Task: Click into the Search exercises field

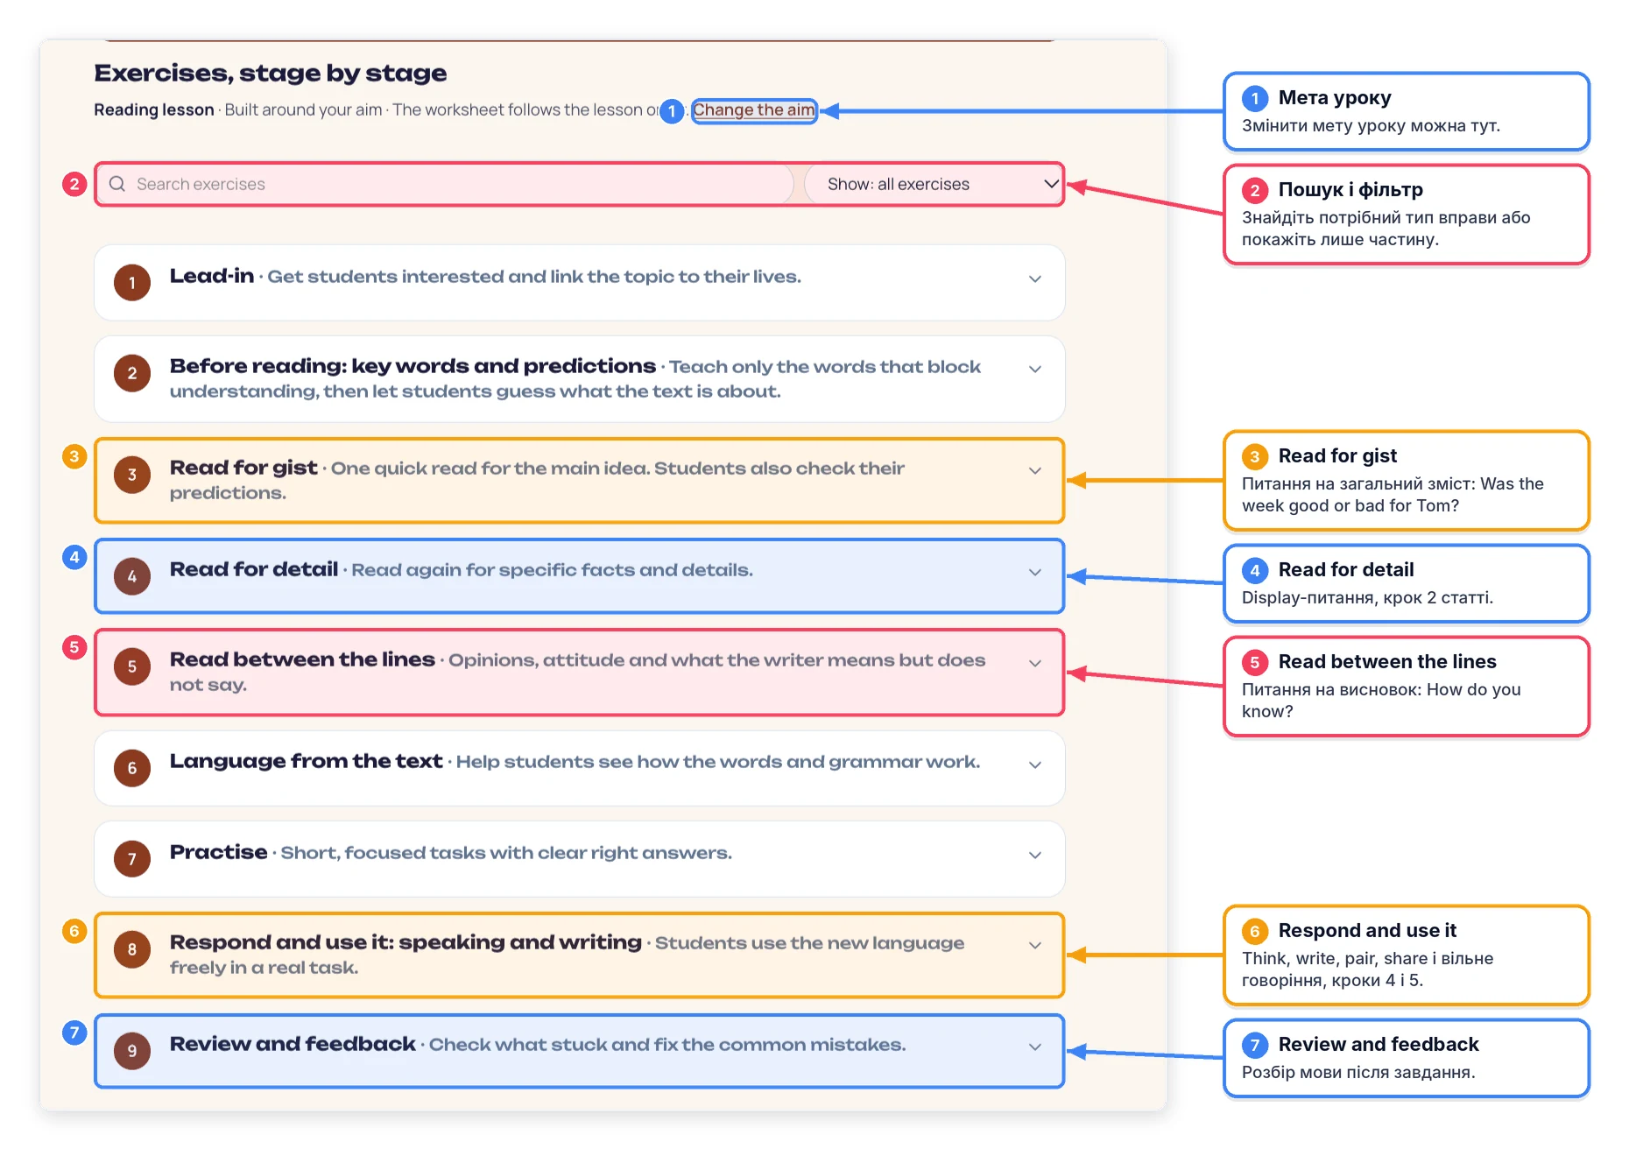Action: 445,184
